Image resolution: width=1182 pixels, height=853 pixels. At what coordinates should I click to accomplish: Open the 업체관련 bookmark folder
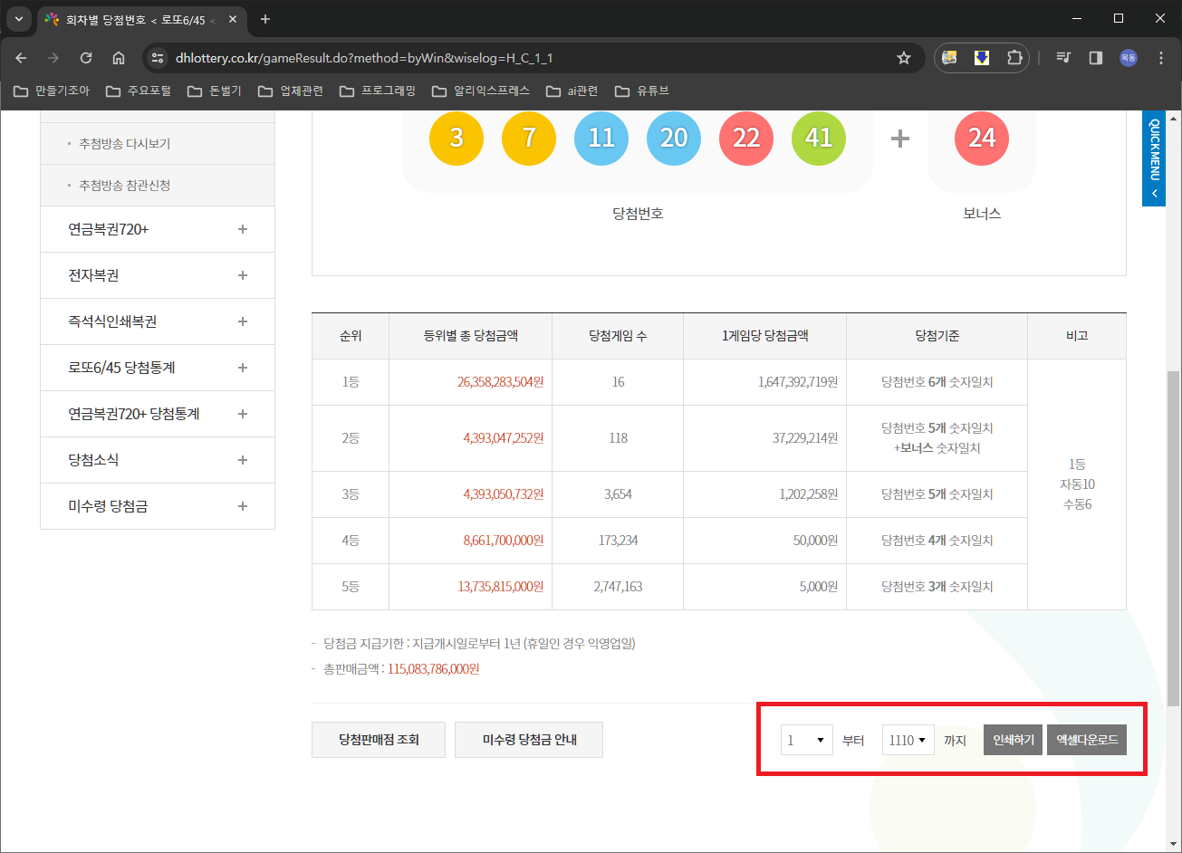coord(290,91)
